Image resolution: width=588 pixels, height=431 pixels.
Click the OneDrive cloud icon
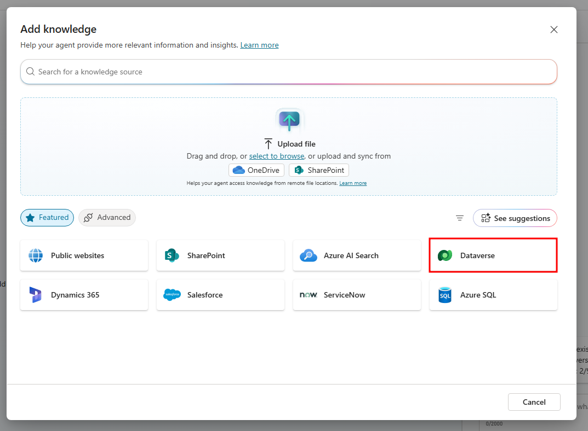(x=238, y=170)
